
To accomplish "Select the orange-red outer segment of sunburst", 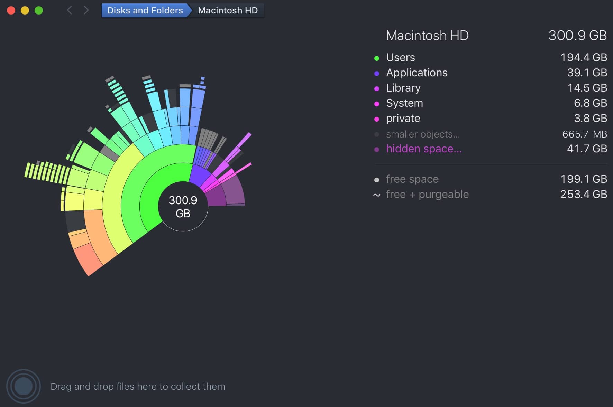I will click(88, 259).
